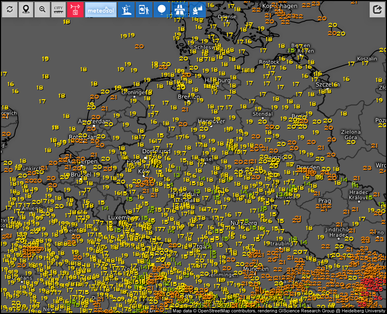This screenshot has width=387, height=314.
Task: Click the Amiens city label
Action: click(31, 209)
